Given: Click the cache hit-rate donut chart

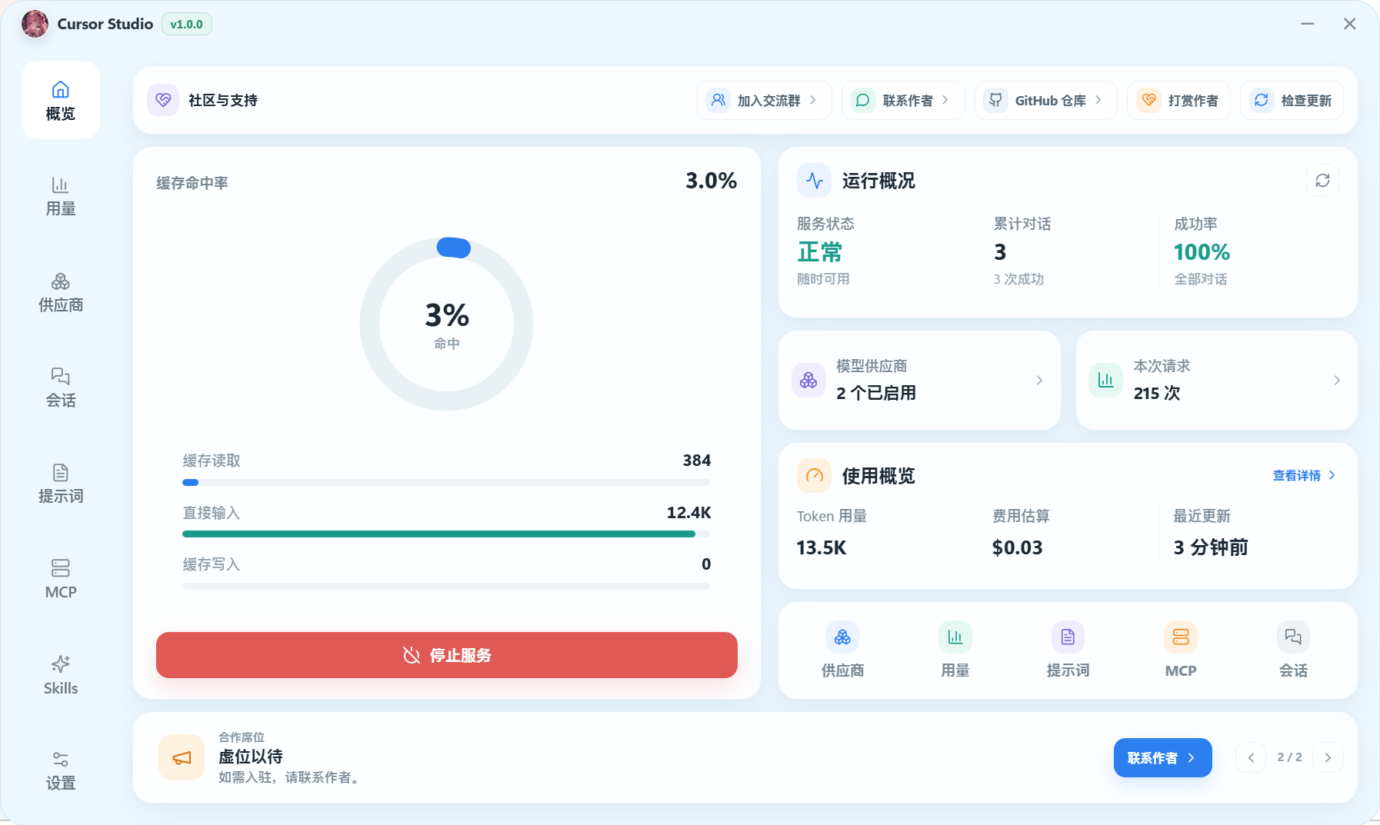Looking at the screenshot, I should click(447, 324).
